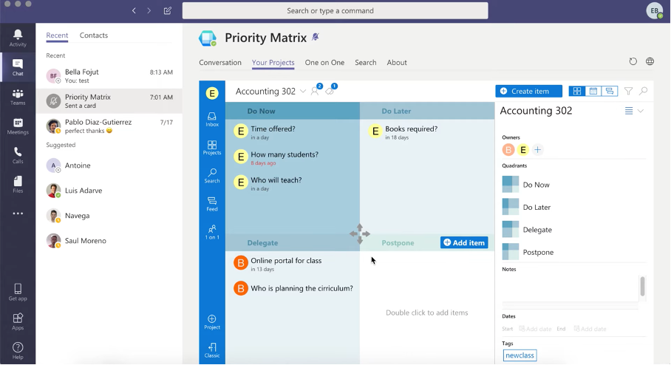Expand the details panel menu chevron
Screen dimensions: 671x365
pos(641,111)
